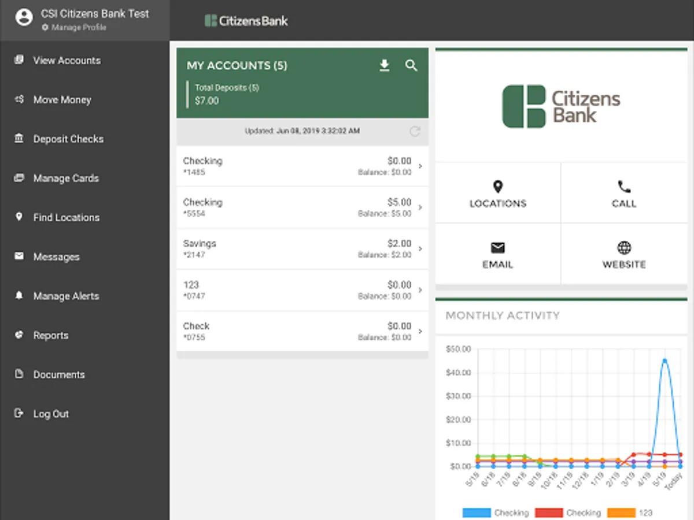Click the Reports pie chart icon

tap(19, 335)
